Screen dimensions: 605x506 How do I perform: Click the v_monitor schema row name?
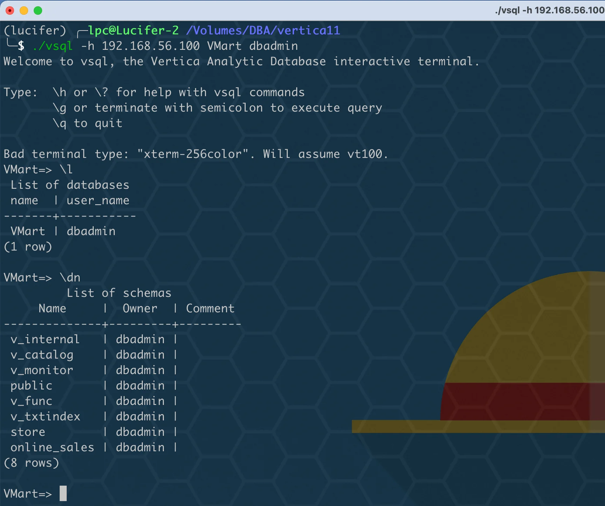click(x=42, y=370)
